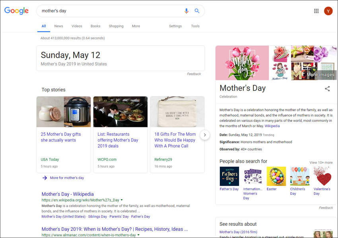Activate voice search microphone icon
Image resolution: width=338 pixels, height=238 pixels.
pyautogui.click(x=186, y=11)
